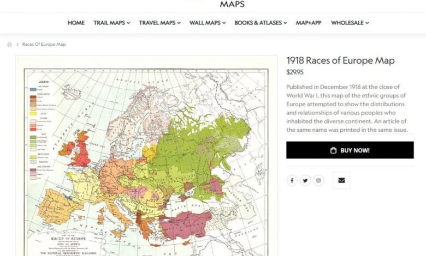The width and height of the screenshot is (426, 256).
Task: Click the MAPS site logo
Action: tap(232, 4)
